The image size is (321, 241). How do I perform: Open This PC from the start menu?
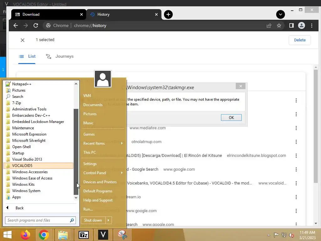(103, 153)
